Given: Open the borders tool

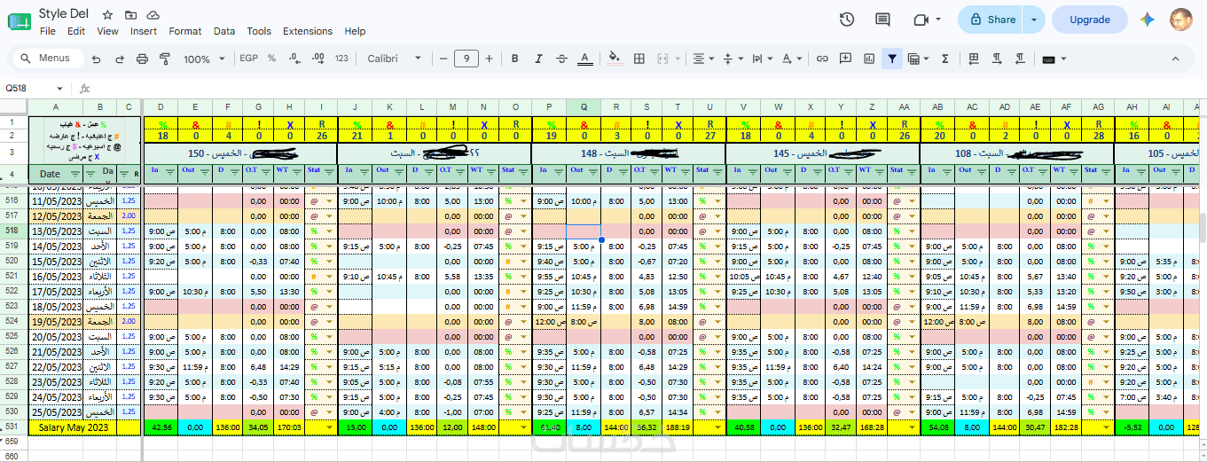Looking at the screenshot, I should pyautogui.click(x=638, y=59).
